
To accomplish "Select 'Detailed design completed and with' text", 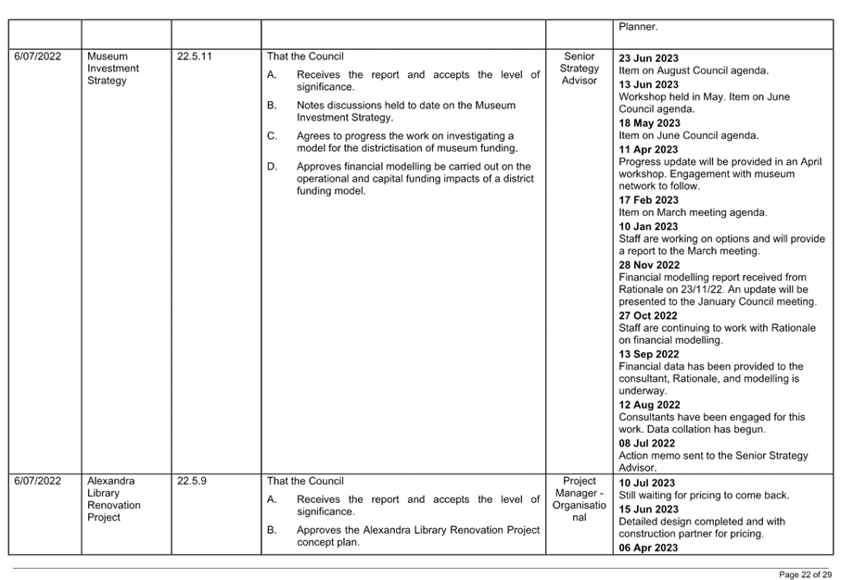I will [x=702, y=522].
